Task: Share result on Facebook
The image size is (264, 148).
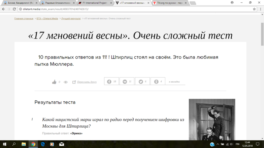Action: point(112,81)
